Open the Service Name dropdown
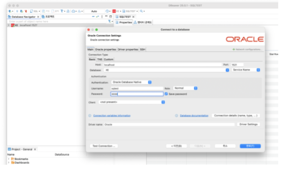Screen dimensions: 288x171 click(258, 70)
